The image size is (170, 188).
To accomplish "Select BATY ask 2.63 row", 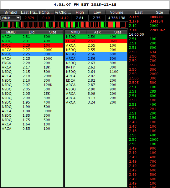I will (96, 67).
